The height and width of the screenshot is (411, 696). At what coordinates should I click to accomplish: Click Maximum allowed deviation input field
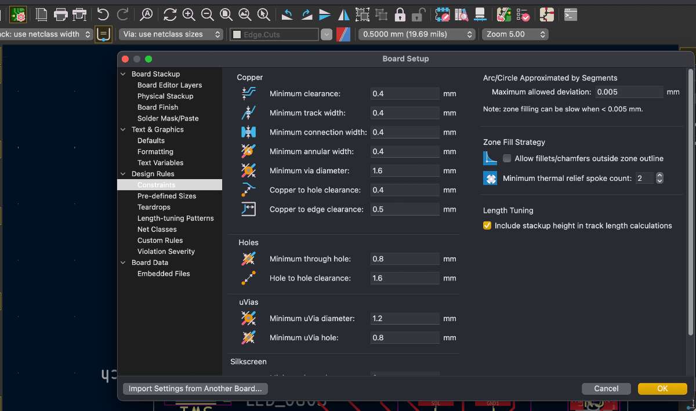[629, 92]
